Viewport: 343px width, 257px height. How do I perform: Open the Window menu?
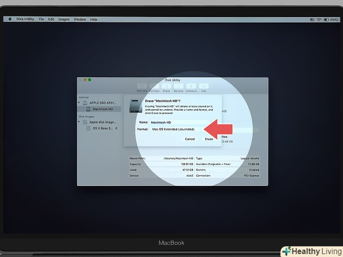(80, 19)
